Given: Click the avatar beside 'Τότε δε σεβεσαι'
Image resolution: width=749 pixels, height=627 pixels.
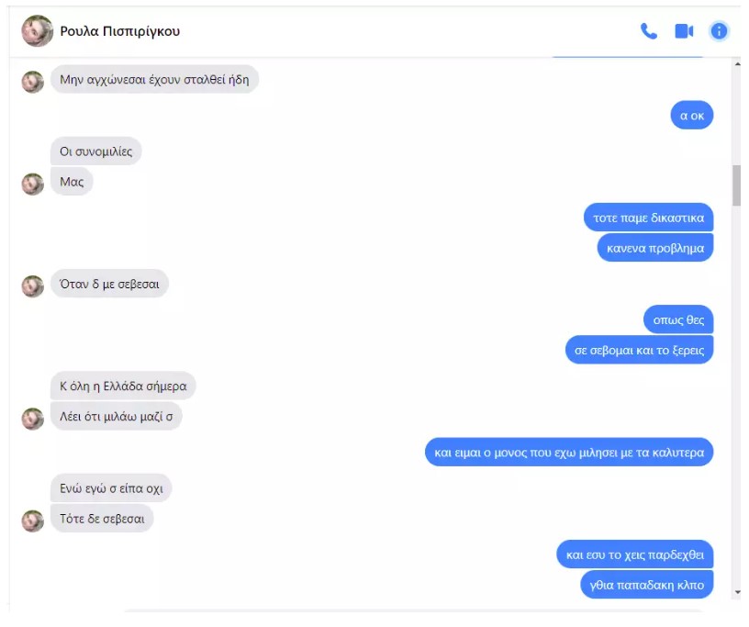Looking at the screenshot, I should (x=33, y=521).
